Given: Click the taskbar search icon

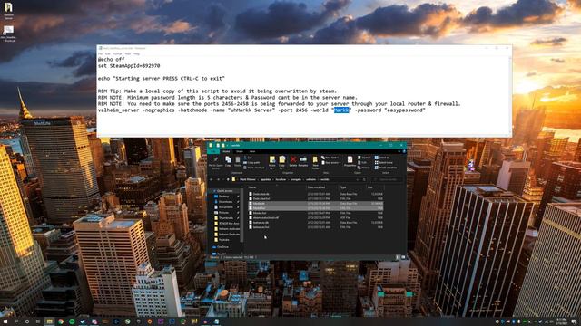Looking at the screenshot, I should coord(16,321).
